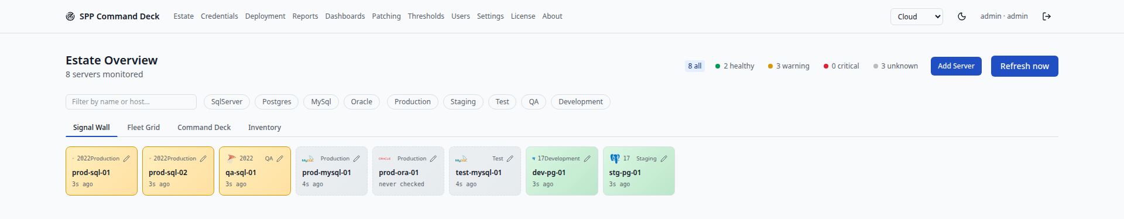Open the qa-sql-01 server card
This screenshot has height=219, width=1124.
pyautogui.click(x=255, y=171)
